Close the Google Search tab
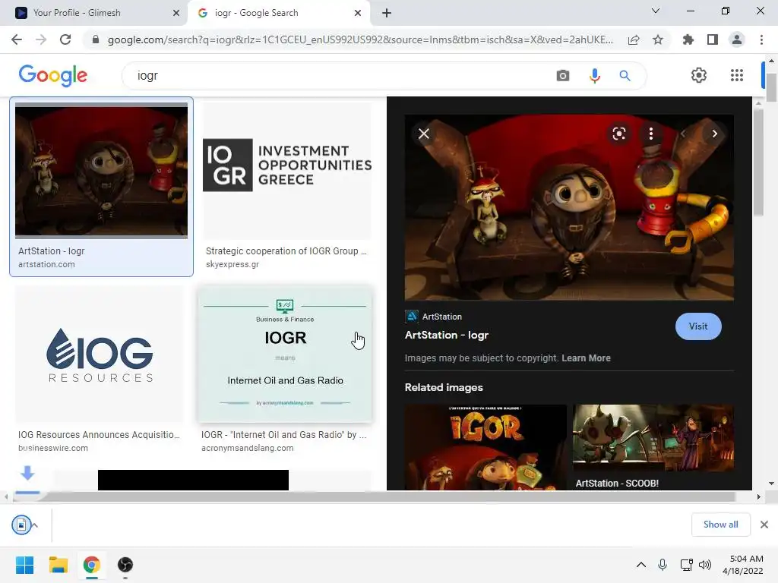The width and height of the screenshot is (778, 583). pyautogui.click(x=358, y=13)
